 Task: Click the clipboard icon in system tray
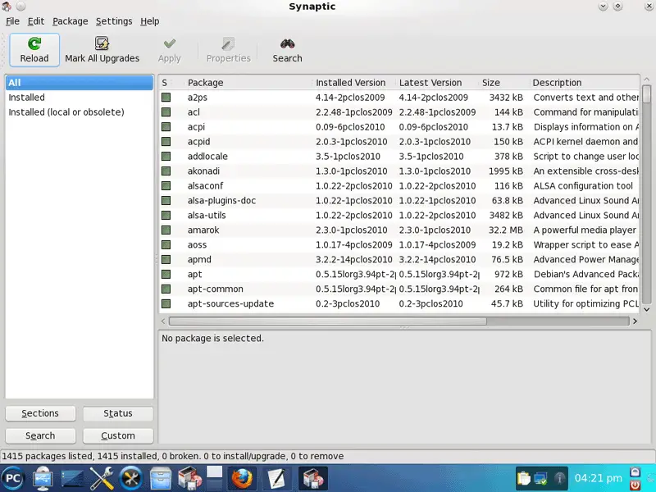click(523, 478)
